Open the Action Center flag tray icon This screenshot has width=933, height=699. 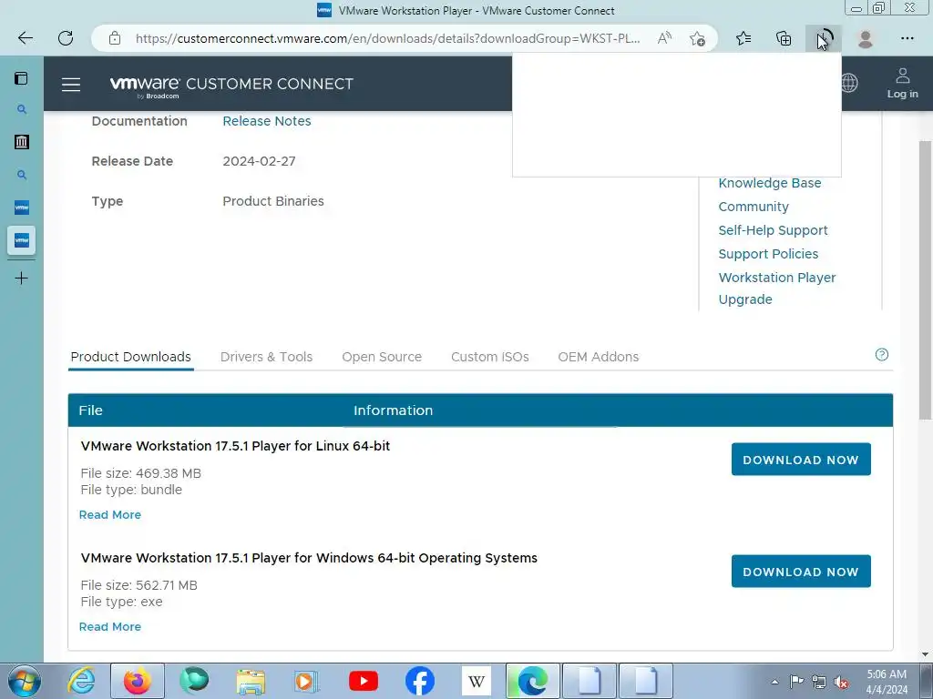click(796, 682)
